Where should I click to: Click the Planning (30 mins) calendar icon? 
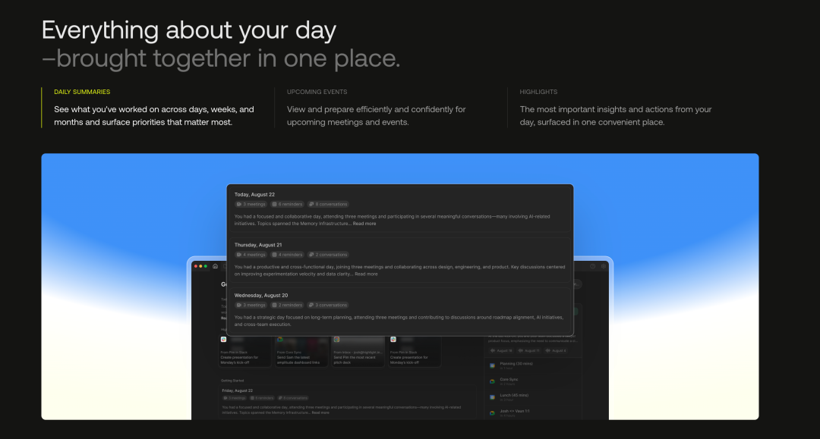point(492,365)
